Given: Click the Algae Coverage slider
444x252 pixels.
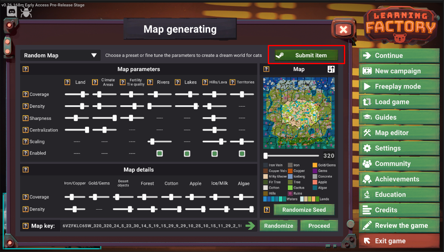Looking at the screenshot, I should tap(243, 197).
